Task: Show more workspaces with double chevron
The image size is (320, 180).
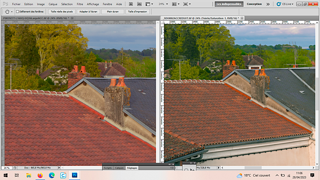Action: tap(268, 4)
